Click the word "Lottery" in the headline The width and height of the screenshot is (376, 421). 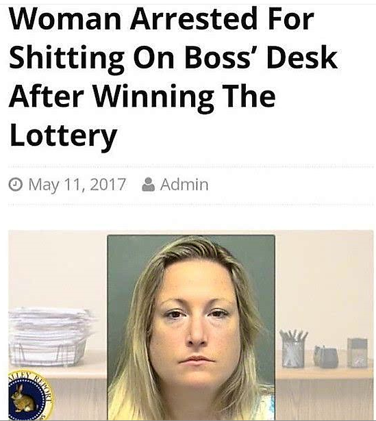[x=64, y=136]
